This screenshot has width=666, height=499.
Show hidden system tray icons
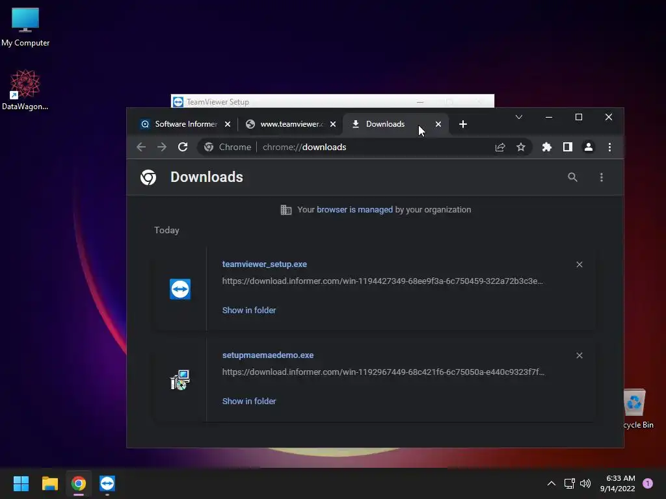[552, 483]
